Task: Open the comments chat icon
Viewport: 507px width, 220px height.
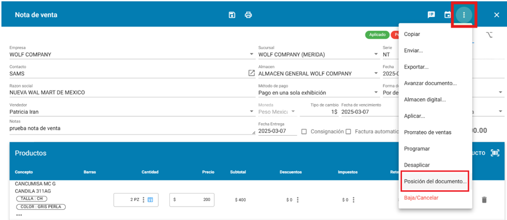Action: (431, 15)
